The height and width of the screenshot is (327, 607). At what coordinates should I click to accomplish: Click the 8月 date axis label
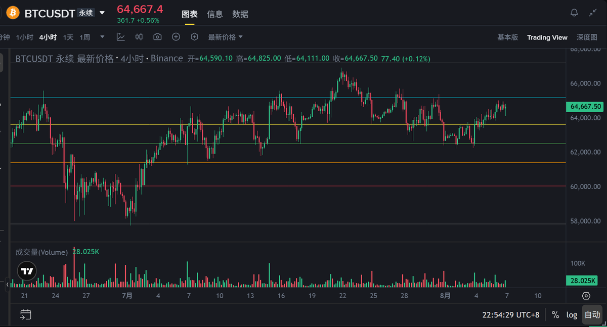445,296
